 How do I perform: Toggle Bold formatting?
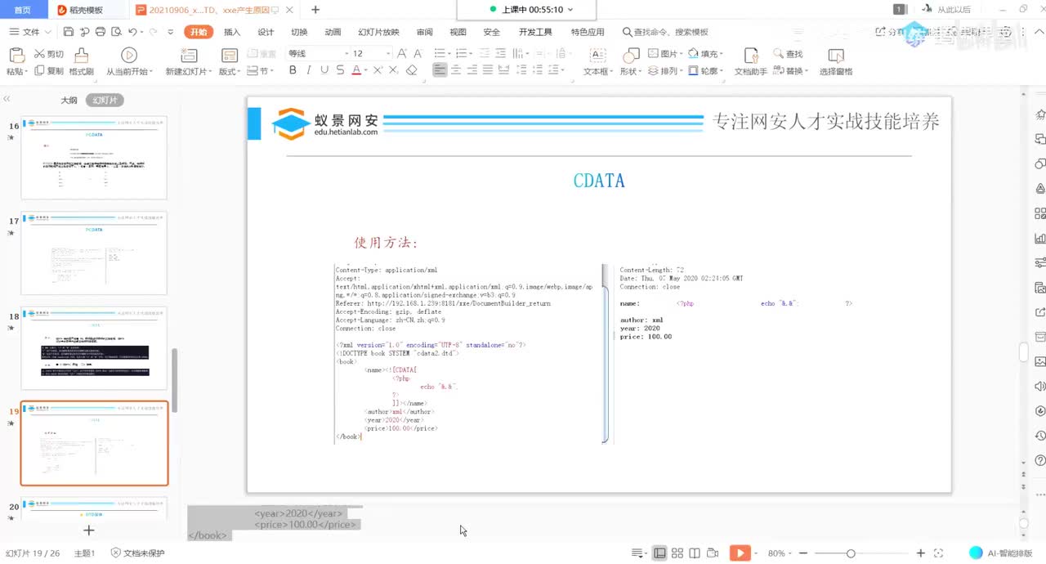pyautogui.click(x=293, y=70)
